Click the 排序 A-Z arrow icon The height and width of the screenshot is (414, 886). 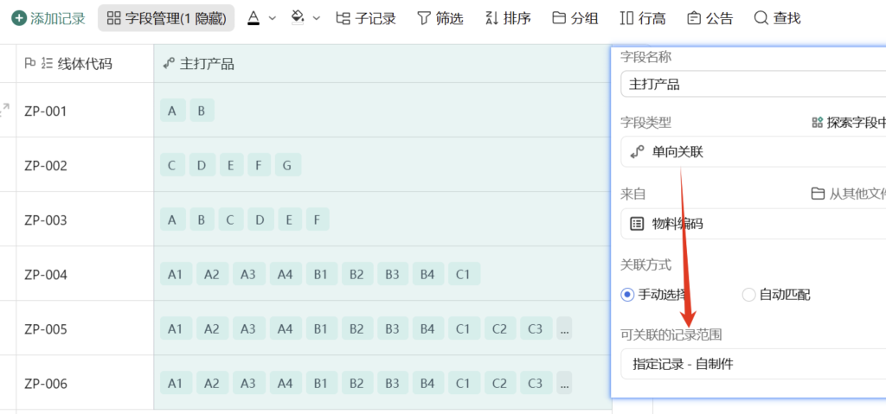491,18
